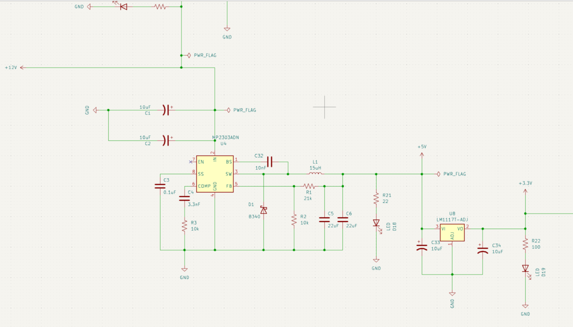573x327 pixels.
Task: Click the D1 B340 Schottky diode symbol
Action: coord(264,210)
